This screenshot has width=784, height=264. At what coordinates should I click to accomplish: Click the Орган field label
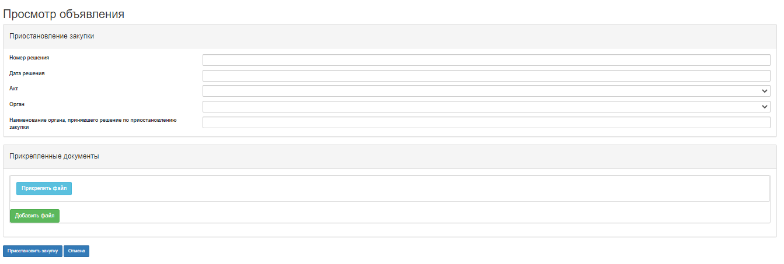coord(18,104)
